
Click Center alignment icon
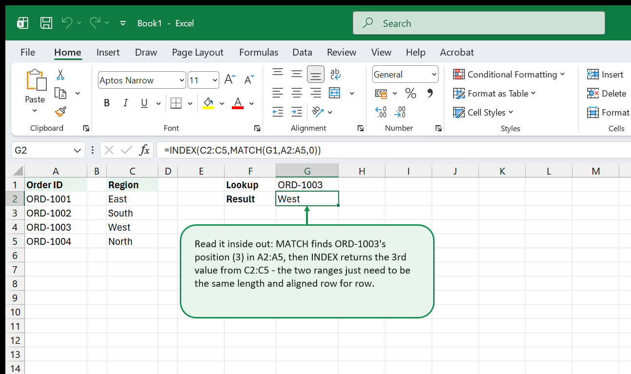(x=297, y=93)
